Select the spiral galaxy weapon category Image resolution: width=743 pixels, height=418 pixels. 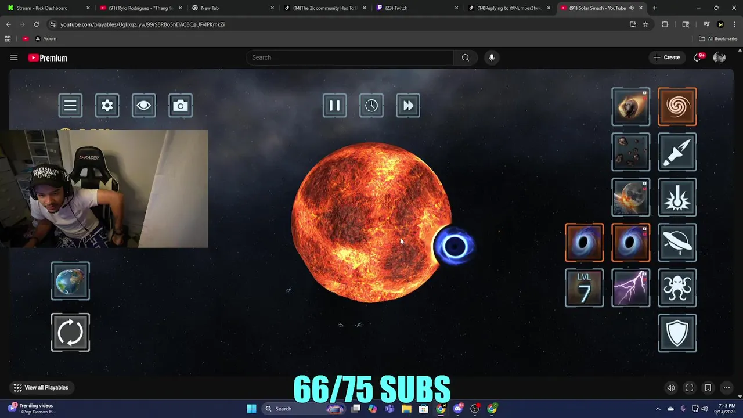pyautogui.click(x=677, y=107)
